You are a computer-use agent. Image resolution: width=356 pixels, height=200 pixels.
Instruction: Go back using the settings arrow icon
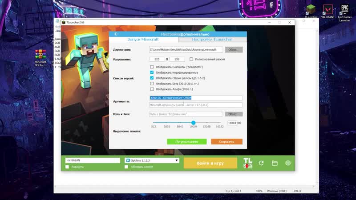tap(116, 34)
